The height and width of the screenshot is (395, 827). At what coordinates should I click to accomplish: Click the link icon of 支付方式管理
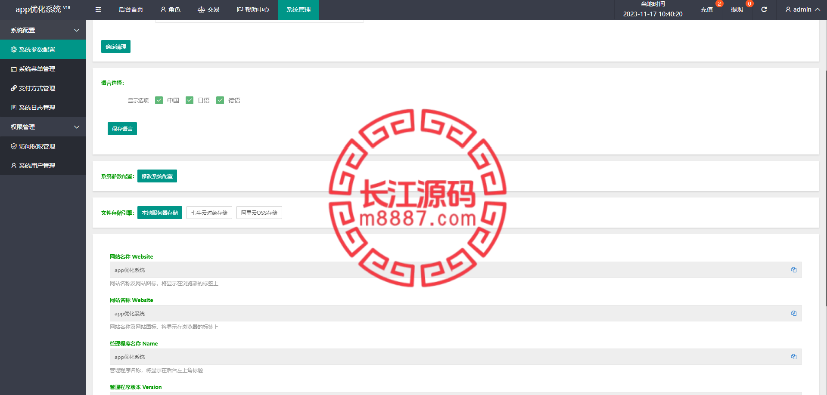tap(14, 88)
